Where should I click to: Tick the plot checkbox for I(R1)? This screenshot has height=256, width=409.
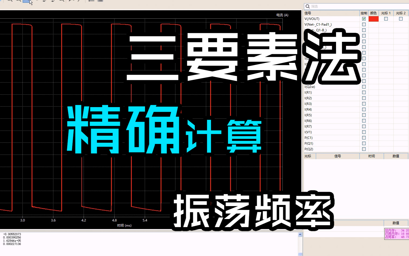pyautogui.click(x=364, y=93)
